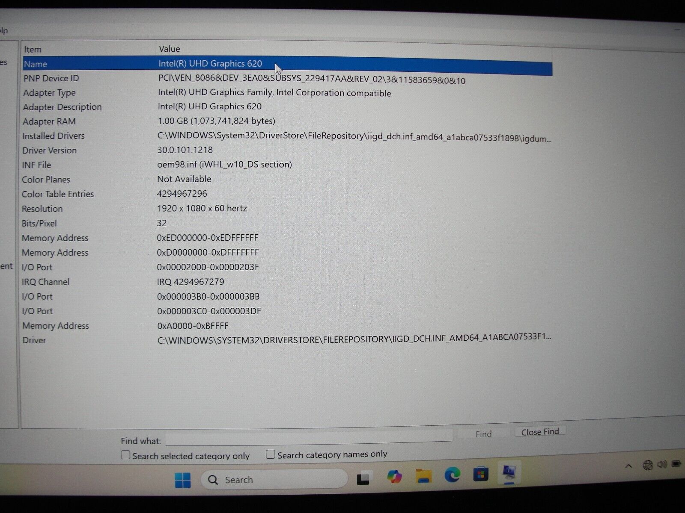Open File Explorer from the taskbar
Viewport: 685px width, 513px height.
tap(423, 476)
